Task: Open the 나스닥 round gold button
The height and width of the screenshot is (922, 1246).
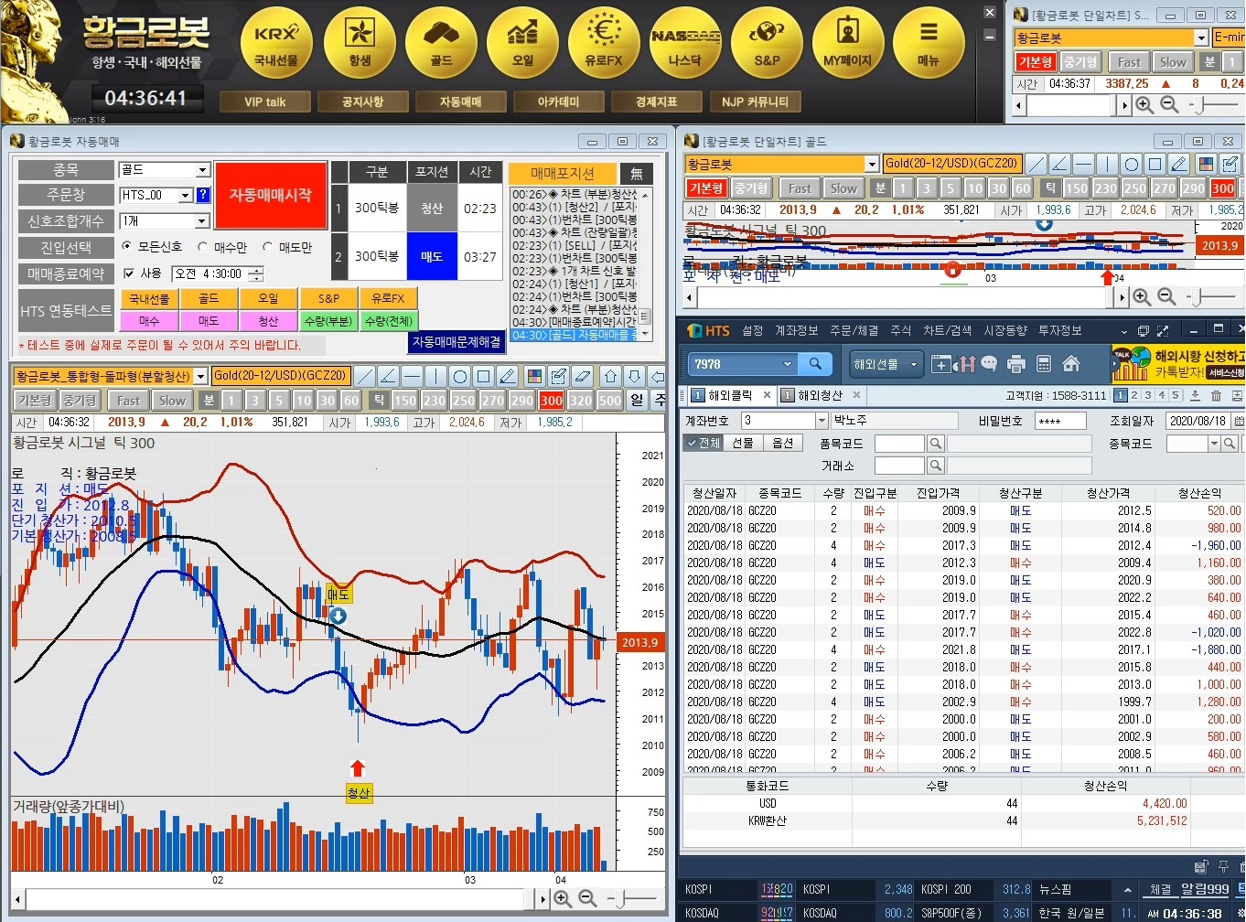Action: pos(685,44)
